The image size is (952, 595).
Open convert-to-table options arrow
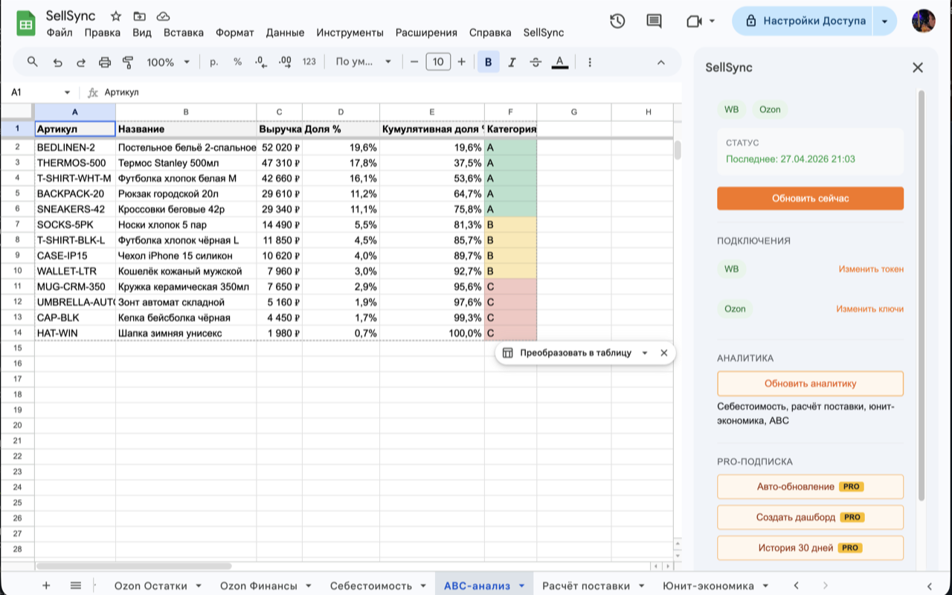click(x=645, y=353)
